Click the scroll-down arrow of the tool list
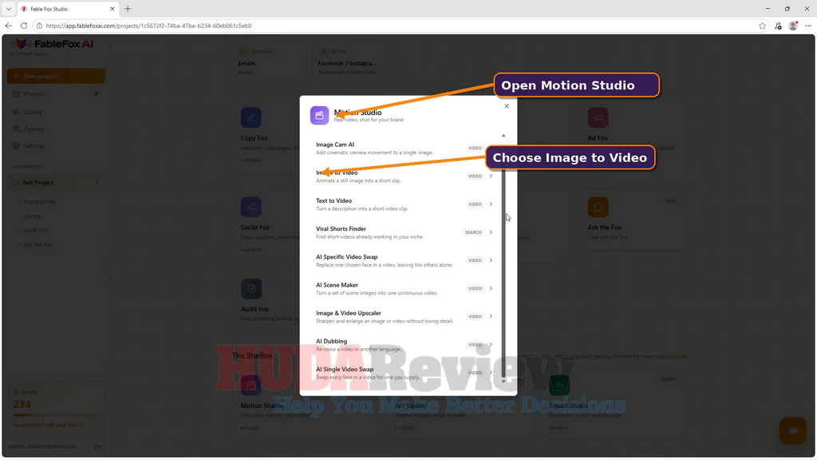 [x=503, y=381]
